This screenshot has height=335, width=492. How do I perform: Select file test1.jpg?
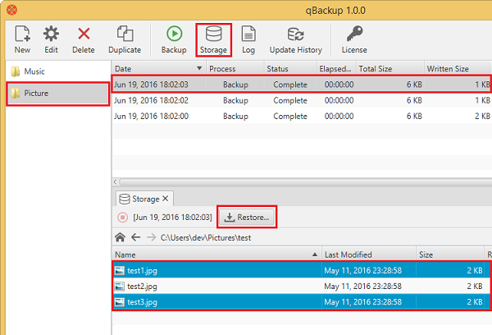pos(302,270)
